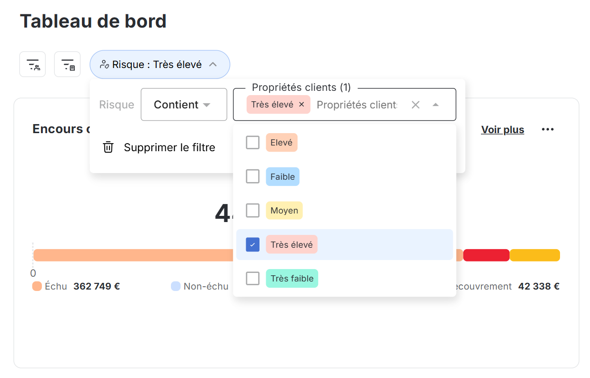The height and width of the screenshot is (378, 590).
Task: Click the three-dot menu on the chart card
Action: (547, 129)
